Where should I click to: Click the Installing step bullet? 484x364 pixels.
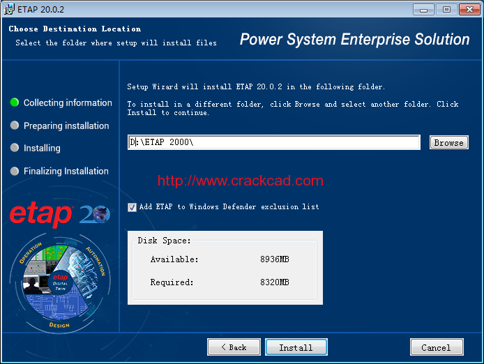15,148
